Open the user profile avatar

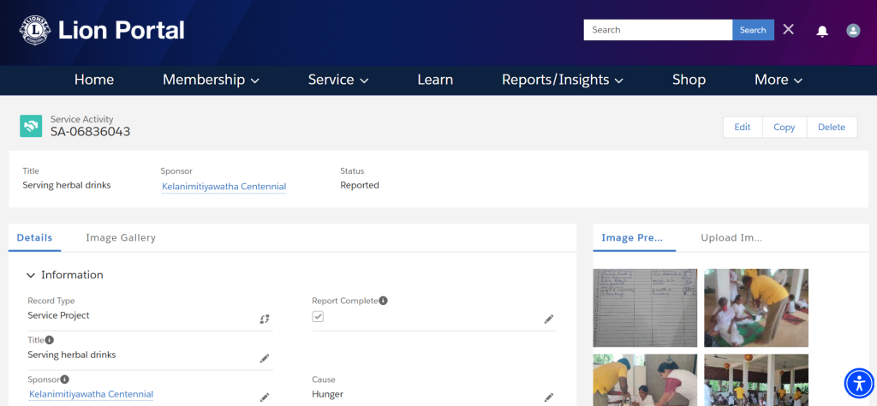pos(853,30)
